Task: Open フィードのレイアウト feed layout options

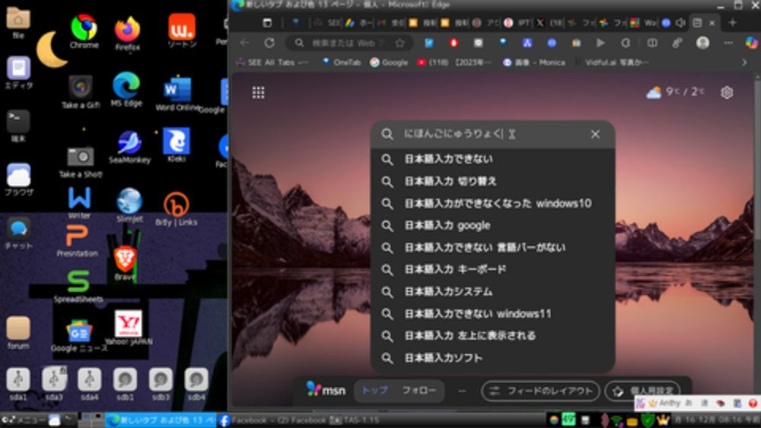Action: (x=540, y=391)
